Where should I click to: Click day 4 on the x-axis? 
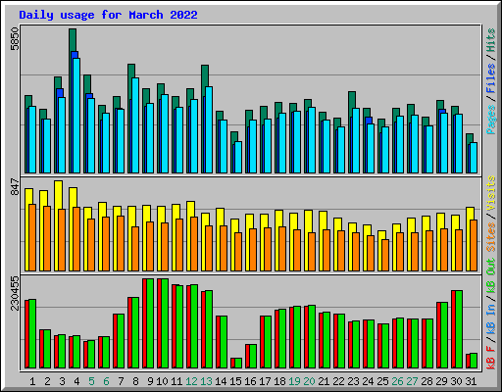[x=76, y=381]
